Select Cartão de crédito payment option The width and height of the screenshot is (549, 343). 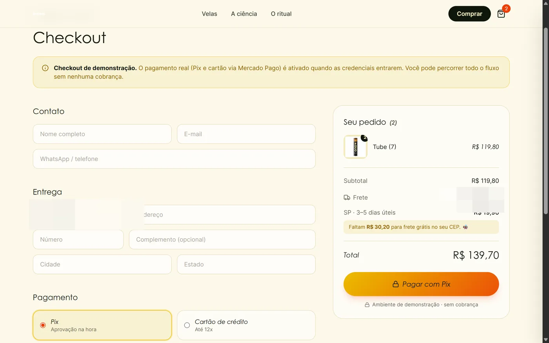click(x=246, y=325)
